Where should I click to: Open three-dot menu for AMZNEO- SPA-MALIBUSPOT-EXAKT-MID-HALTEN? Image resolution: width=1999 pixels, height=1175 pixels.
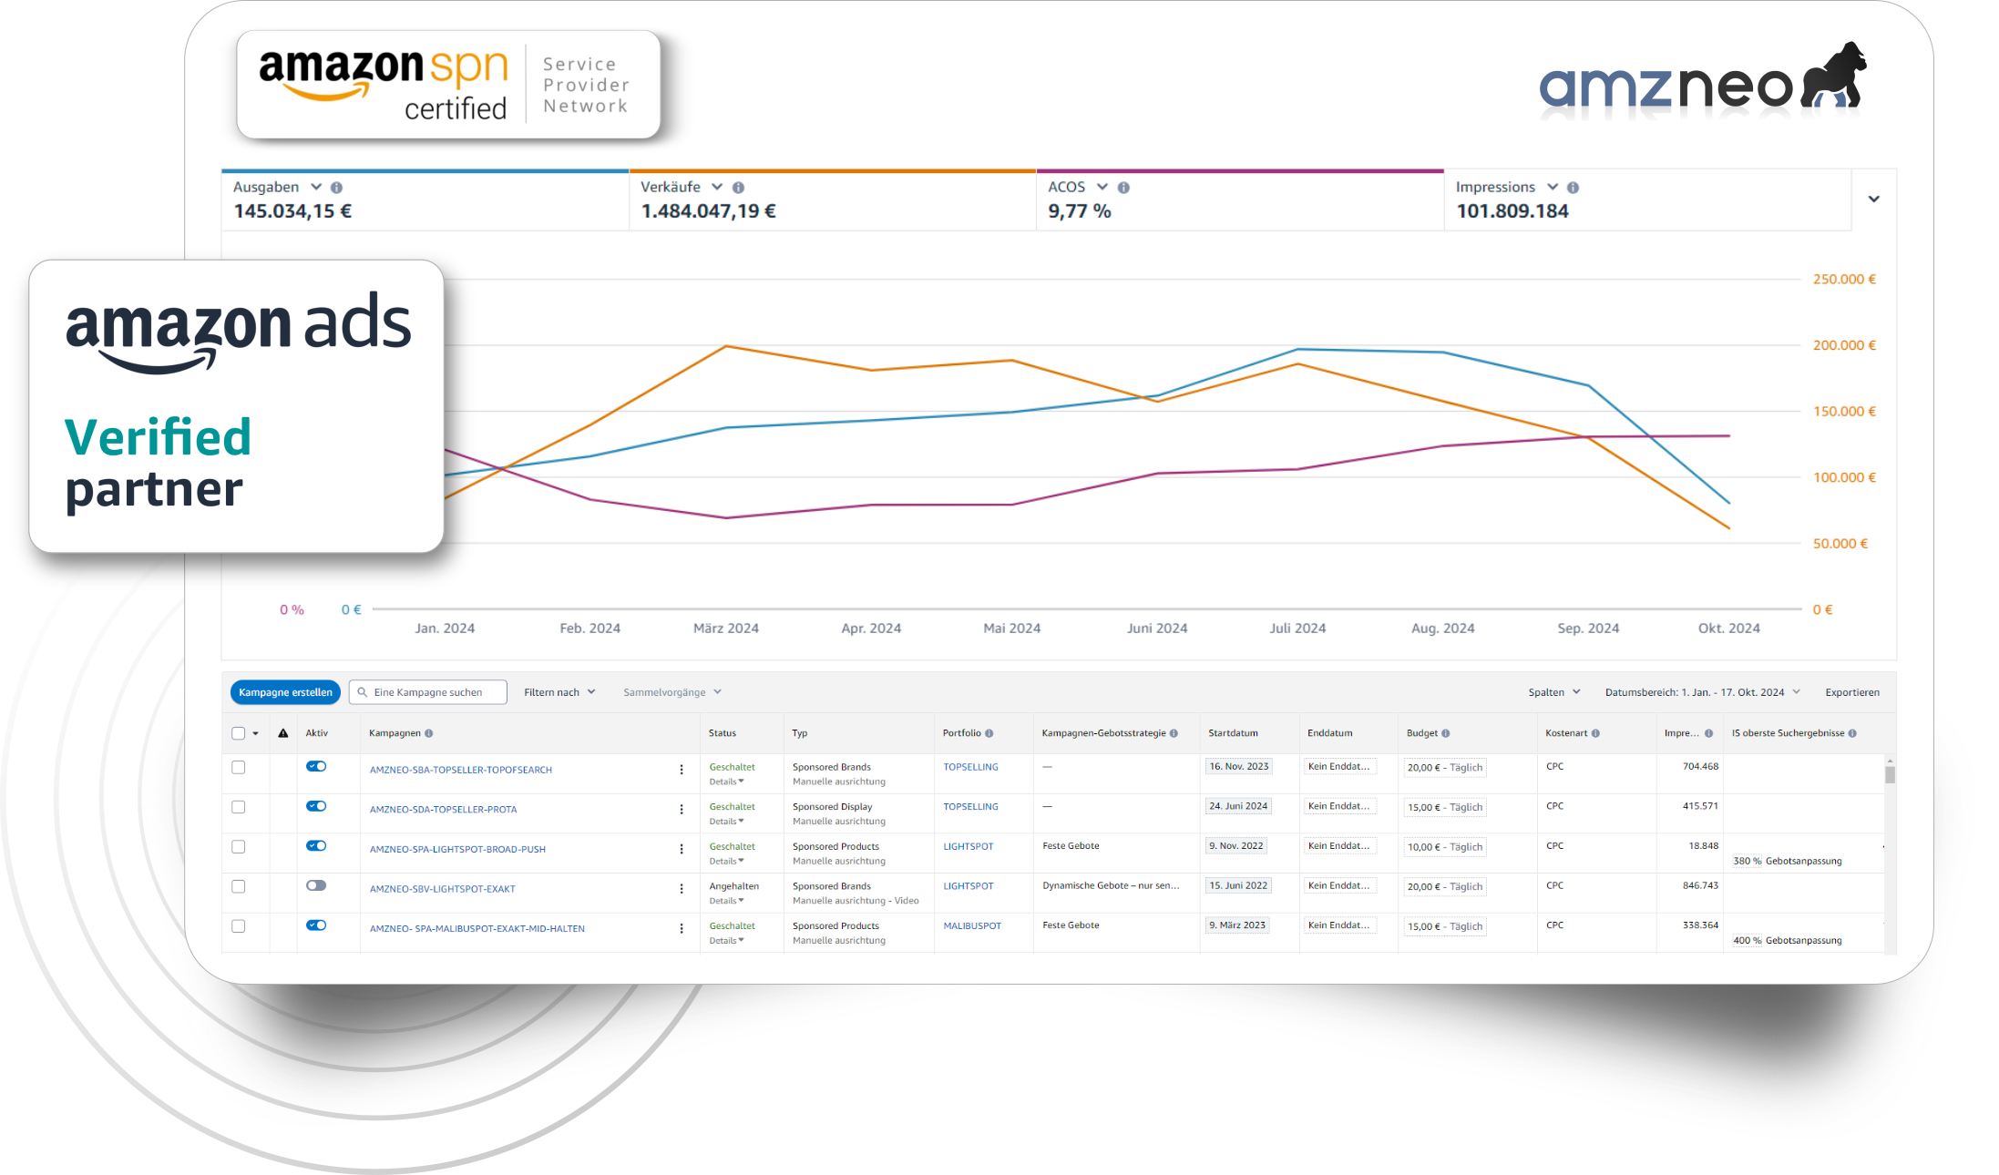tap(682, 929)
